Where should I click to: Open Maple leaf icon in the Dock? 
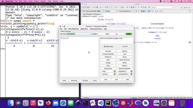115,103
